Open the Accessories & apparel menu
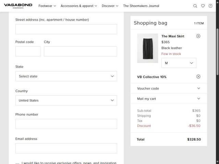Screen dimensions: 219x164 pyautogui.click(x=79, y=6)
